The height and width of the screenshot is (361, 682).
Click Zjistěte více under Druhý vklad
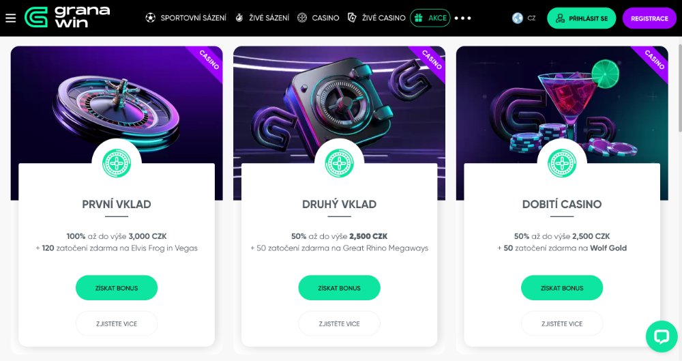[x=339, y=323]
